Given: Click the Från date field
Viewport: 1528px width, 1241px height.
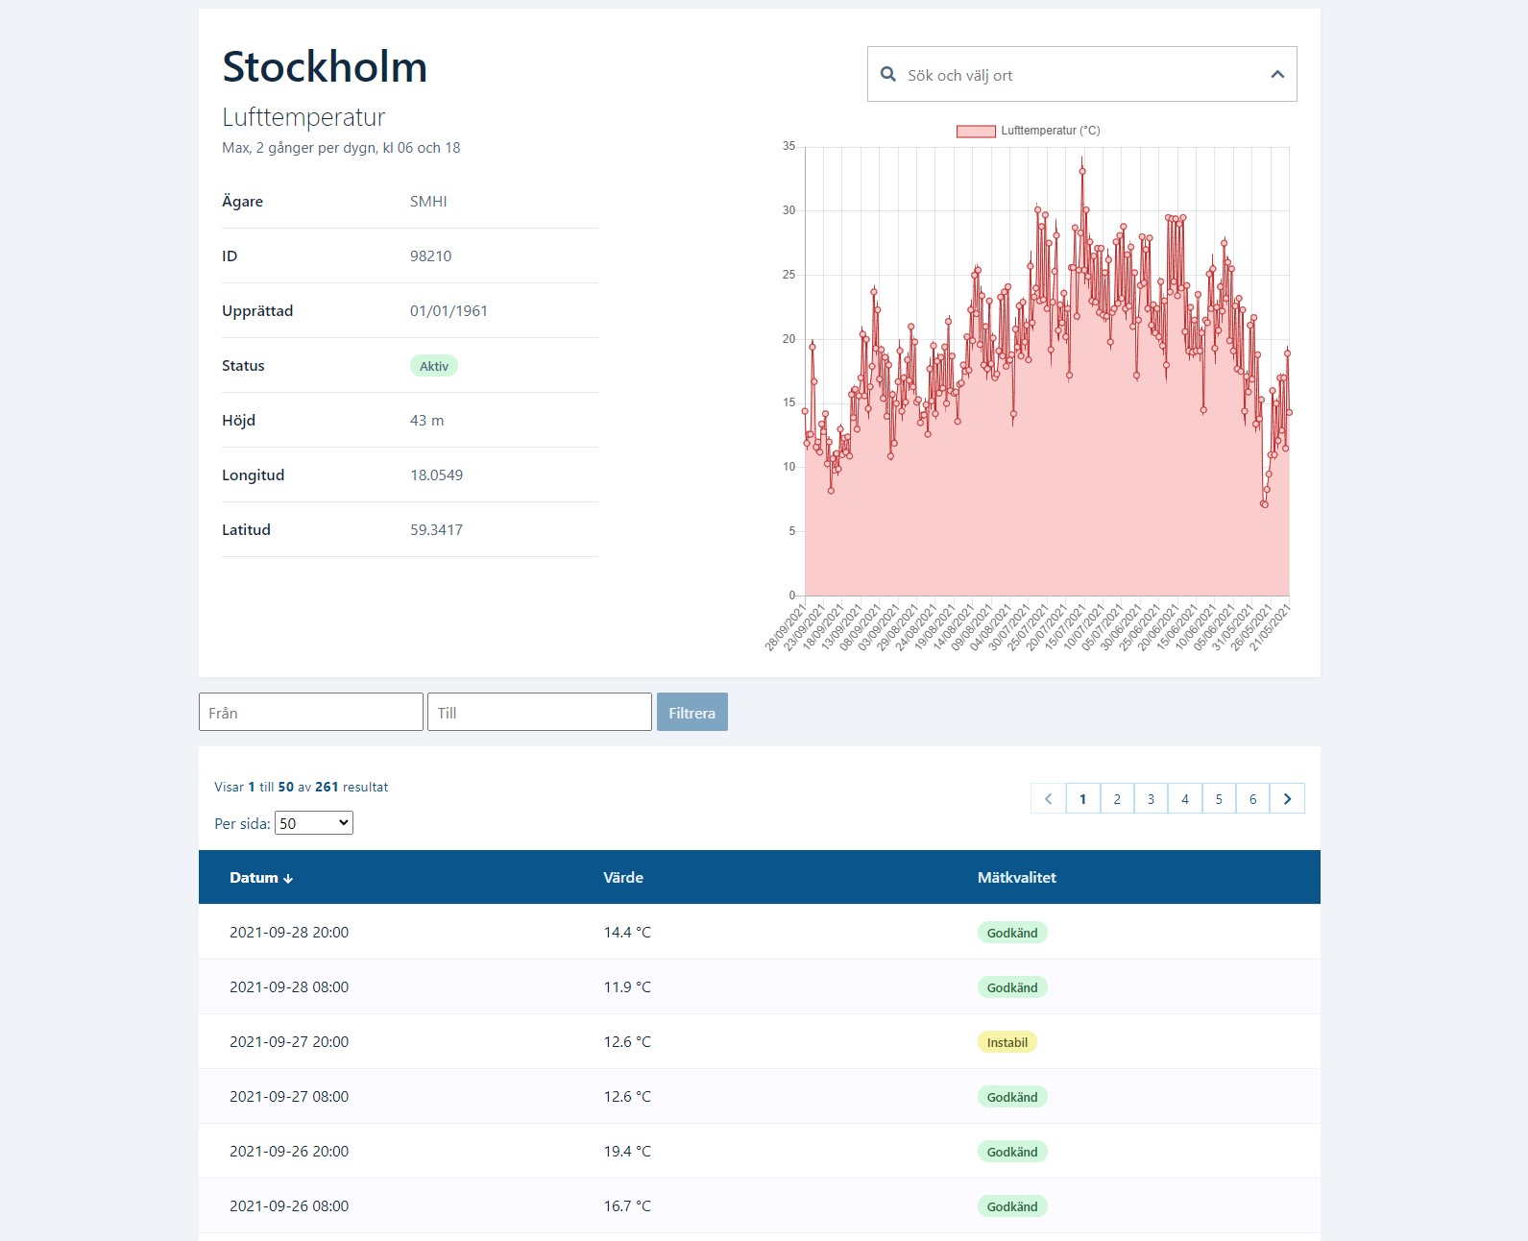Looking at the screenshot, I should pos(311,712).
